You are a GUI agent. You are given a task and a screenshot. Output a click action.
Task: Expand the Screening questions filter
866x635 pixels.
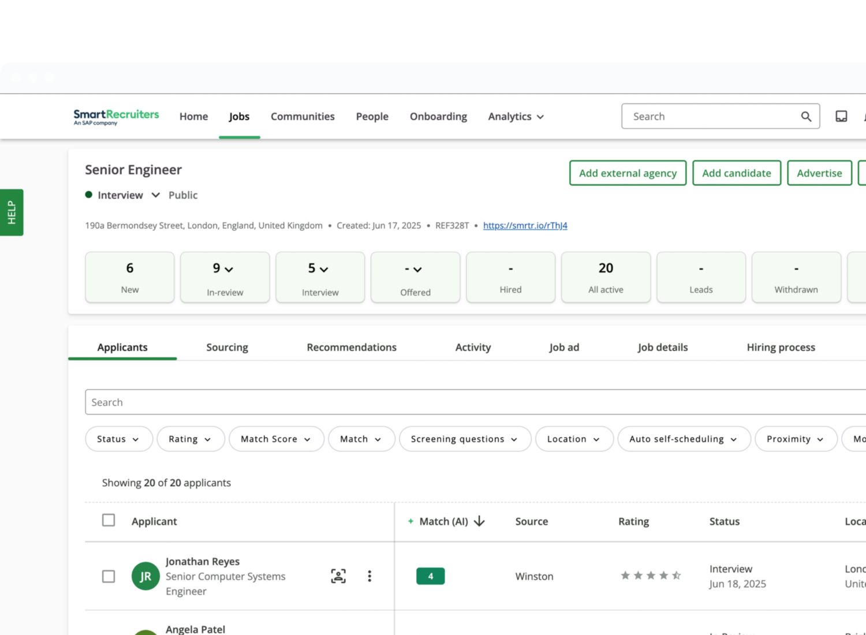(x=464, y=439)
